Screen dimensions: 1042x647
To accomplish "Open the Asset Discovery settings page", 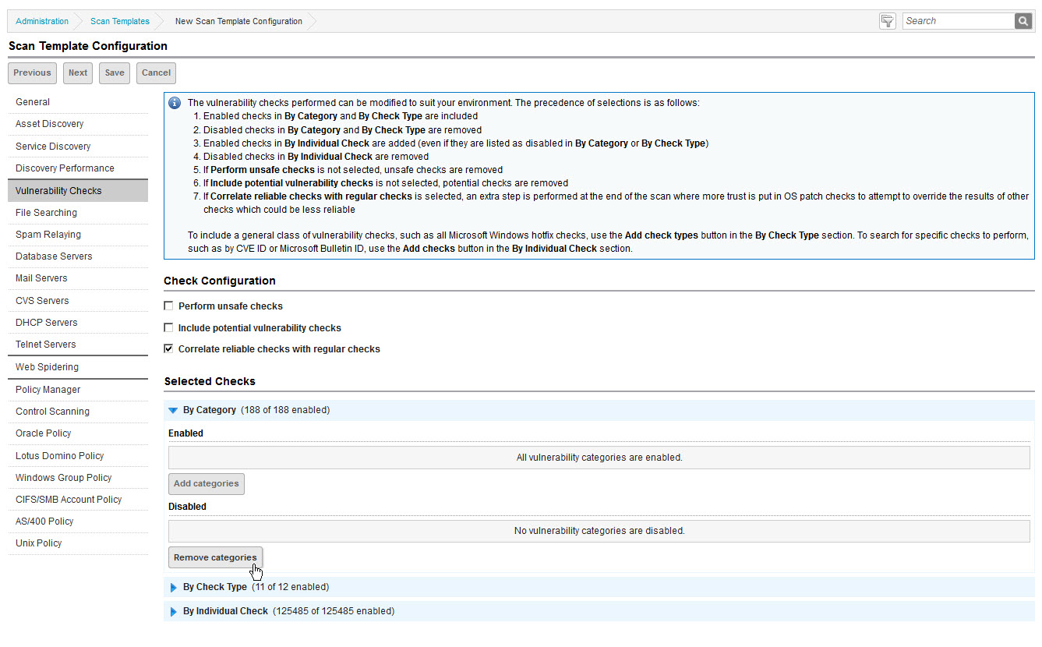I will coord(49,124).
